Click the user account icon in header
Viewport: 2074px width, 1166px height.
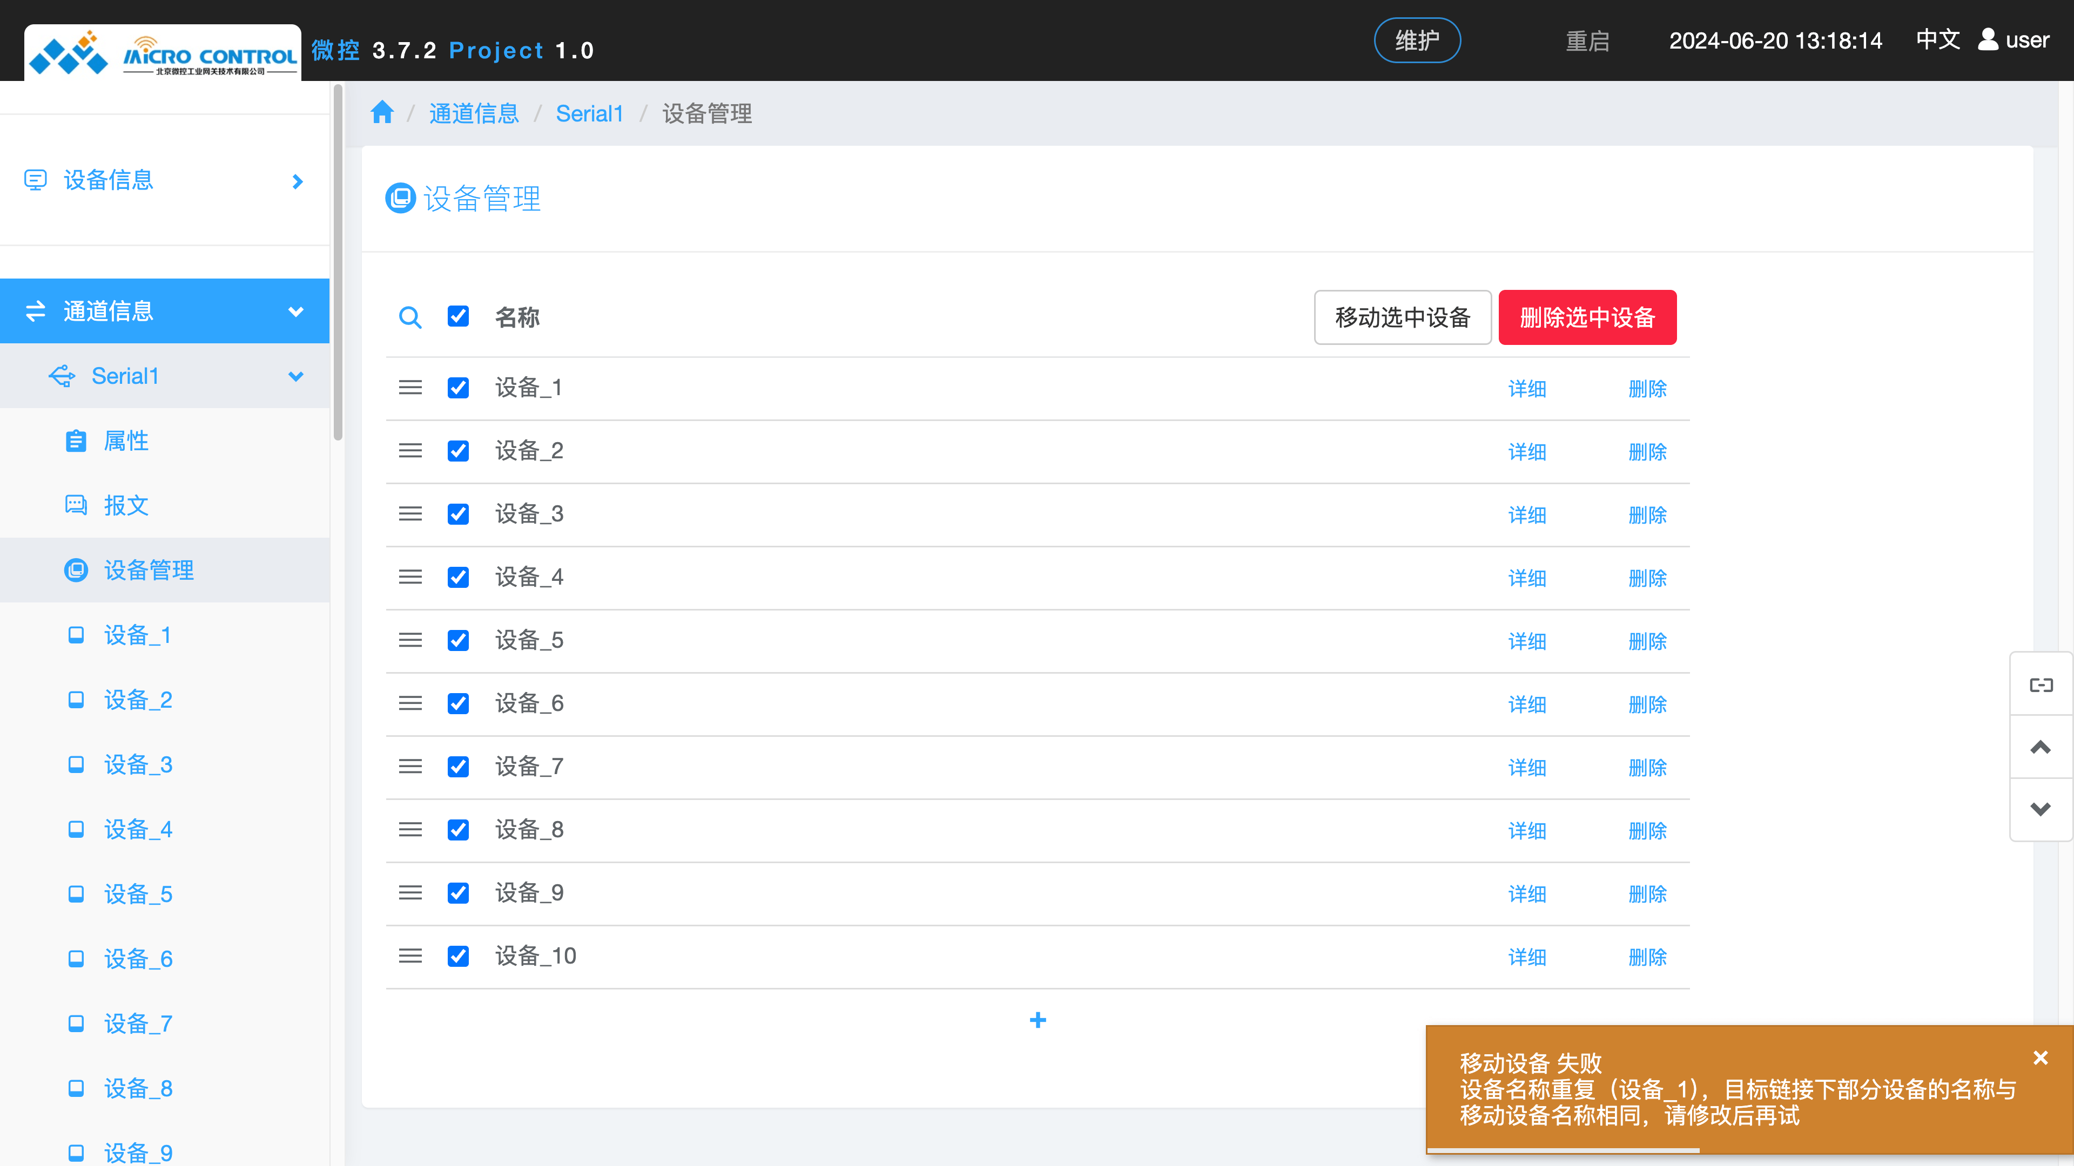coord(1988,39)
